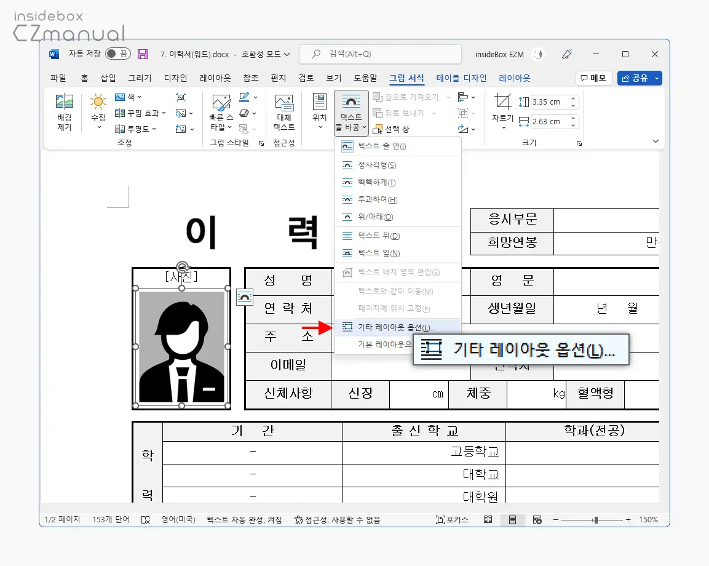Select Through (투과하여) wrap option
This screenshot has width=709, height=566.
coord(398,199)
